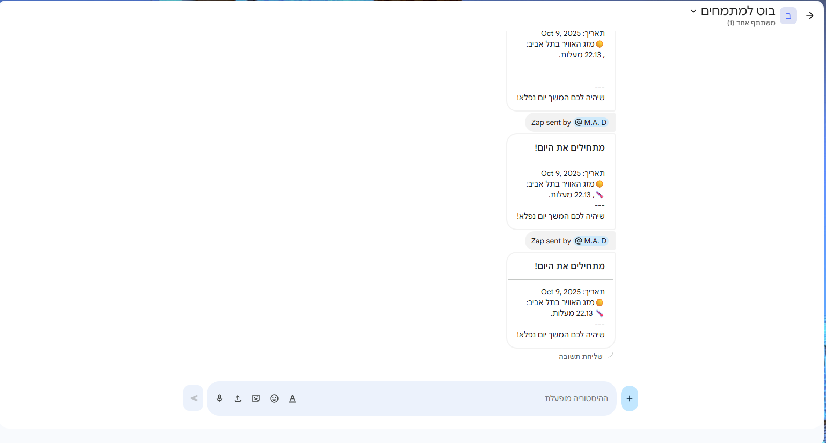
Task: Select the middle 'מתחילים את היום!' card heading
Action: pos(569,147)
